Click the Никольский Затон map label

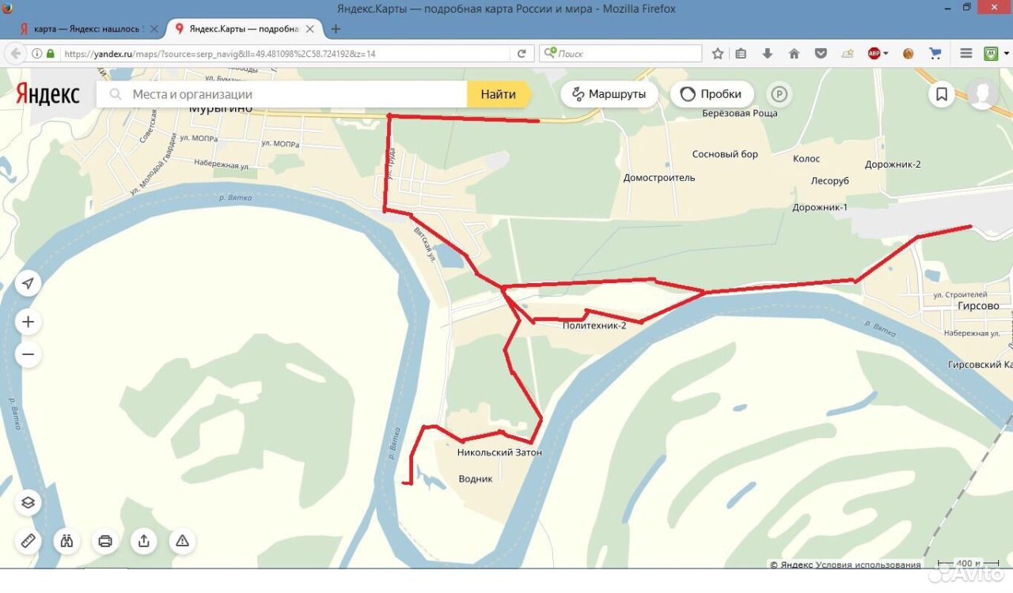coord(499,453)
